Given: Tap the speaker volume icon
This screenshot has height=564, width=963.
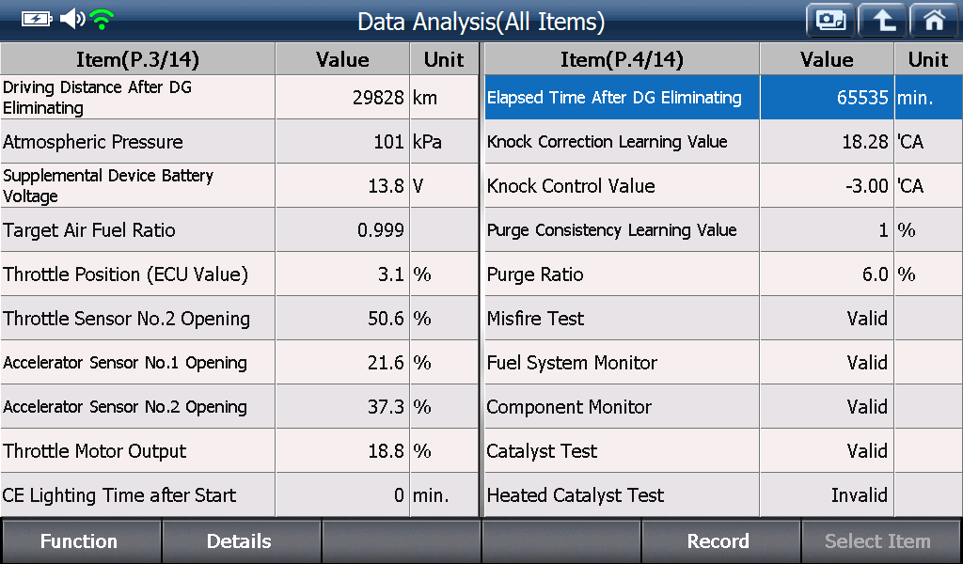Looking at the screenshot, I should pos(72,19).
